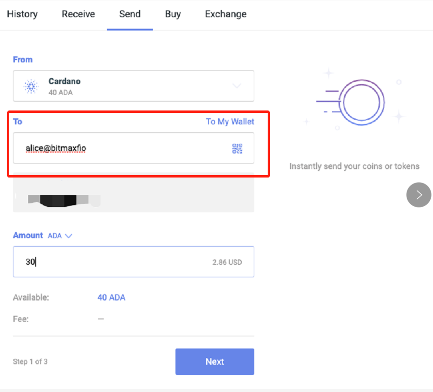Go to the Buy tab
The width and height of the screenshot is (433, 392).
click(173, 14)
